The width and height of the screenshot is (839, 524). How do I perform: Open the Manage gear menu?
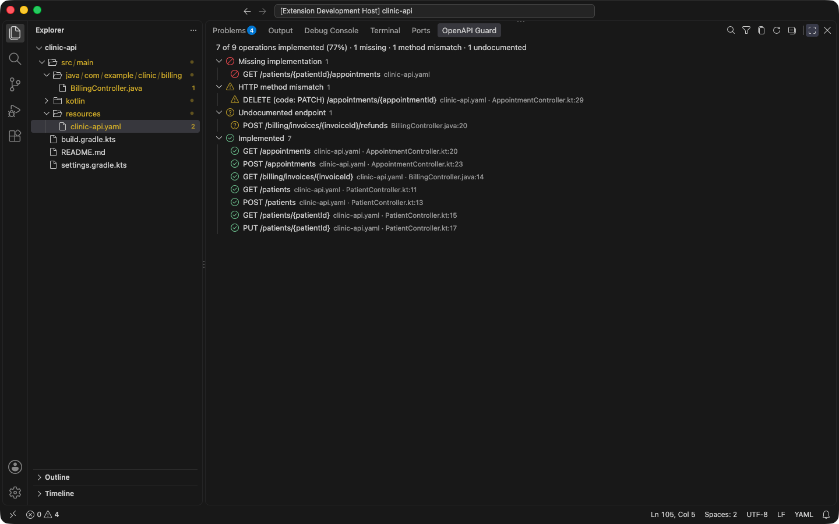15,493
